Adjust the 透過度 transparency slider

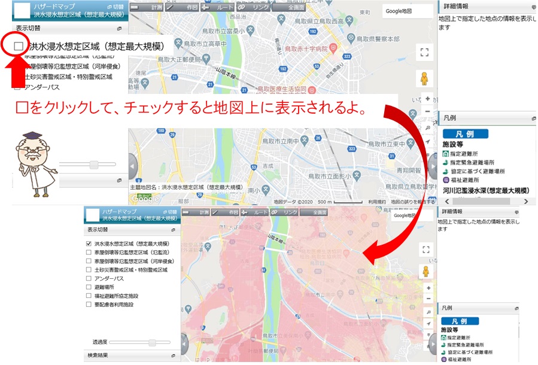tap(152, 342)
